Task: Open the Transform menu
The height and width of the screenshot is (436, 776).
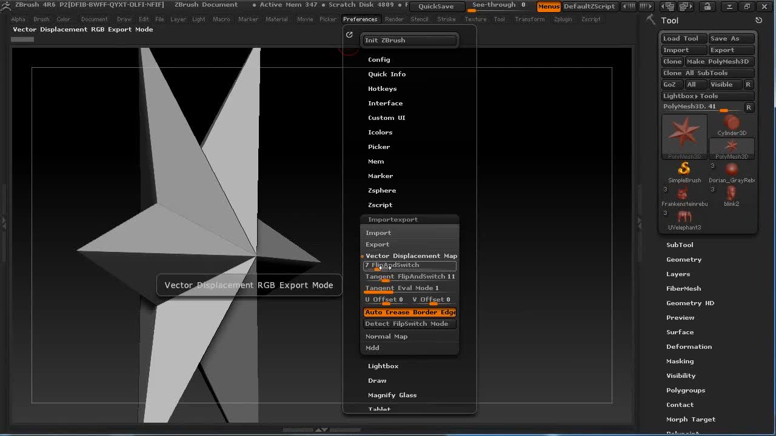Action: (529, 19)
